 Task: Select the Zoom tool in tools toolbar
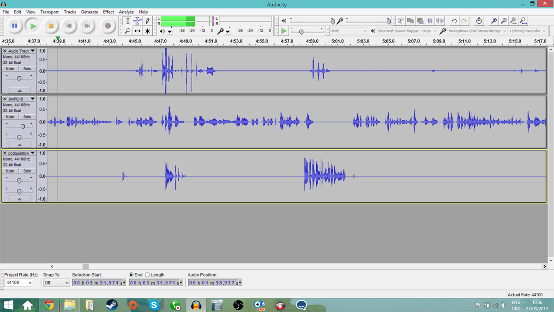tap(128, 31)
